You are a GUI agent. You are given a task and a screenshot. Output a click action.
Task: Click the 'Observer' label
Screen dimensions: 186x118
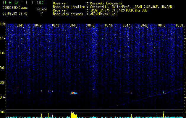pos(60,3)
